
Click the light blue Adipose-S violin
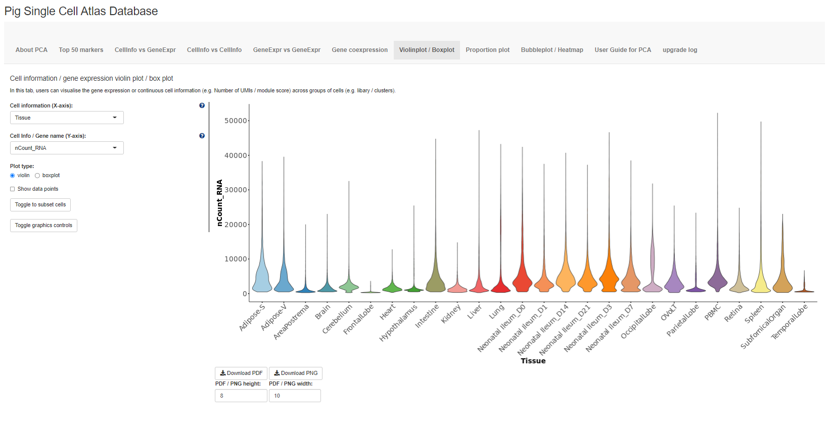[x=262, y=280]
